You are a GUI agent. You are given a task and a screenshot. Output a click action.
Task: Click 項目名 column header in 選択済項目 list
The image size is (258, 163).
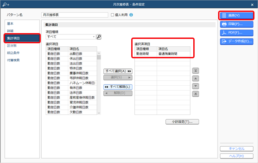173,49
